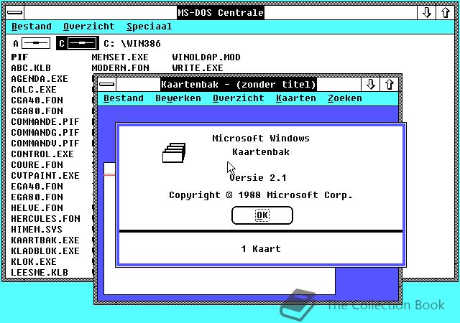Confirm the about dialog with OK

pos(262,215)
